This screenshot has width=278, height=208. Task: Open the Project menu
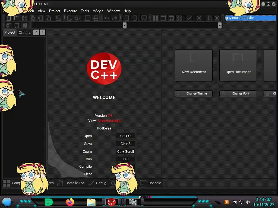click(x=55, y=11)
